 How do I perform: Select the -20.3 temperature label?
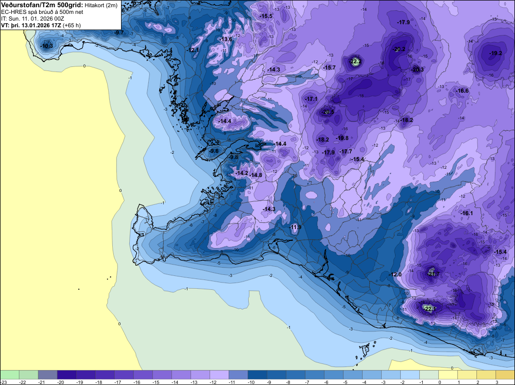click(x=418, y=69)
